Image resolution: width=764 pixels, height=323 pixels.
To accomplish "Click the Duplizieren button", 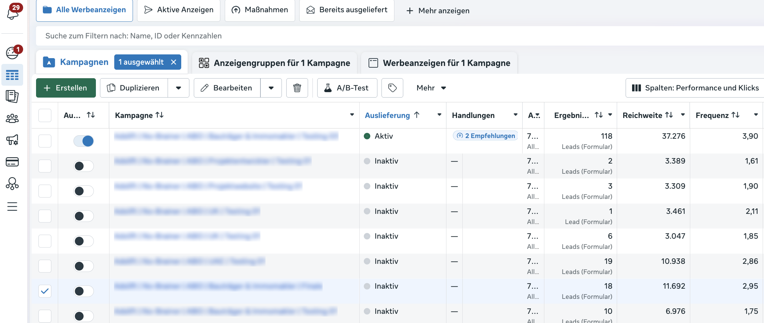I will click(134, 88).
